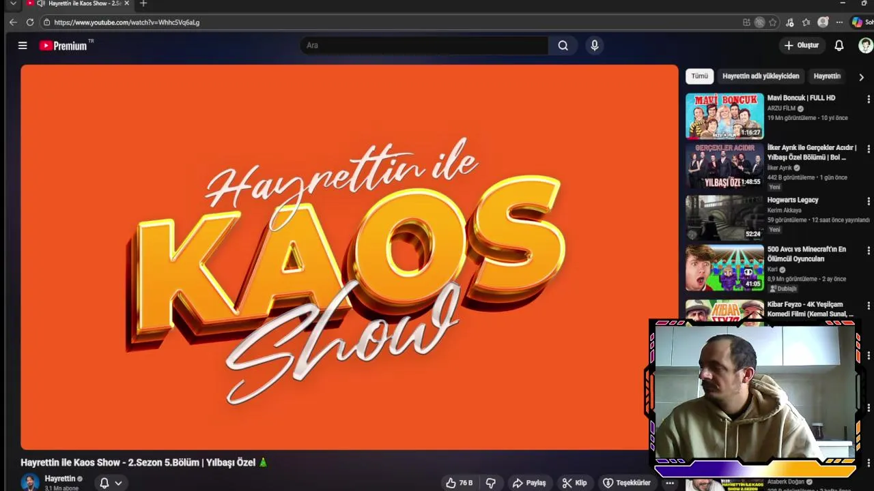
Task: Open options for Mavi Boncuk video
Action: tap(868, 100)
